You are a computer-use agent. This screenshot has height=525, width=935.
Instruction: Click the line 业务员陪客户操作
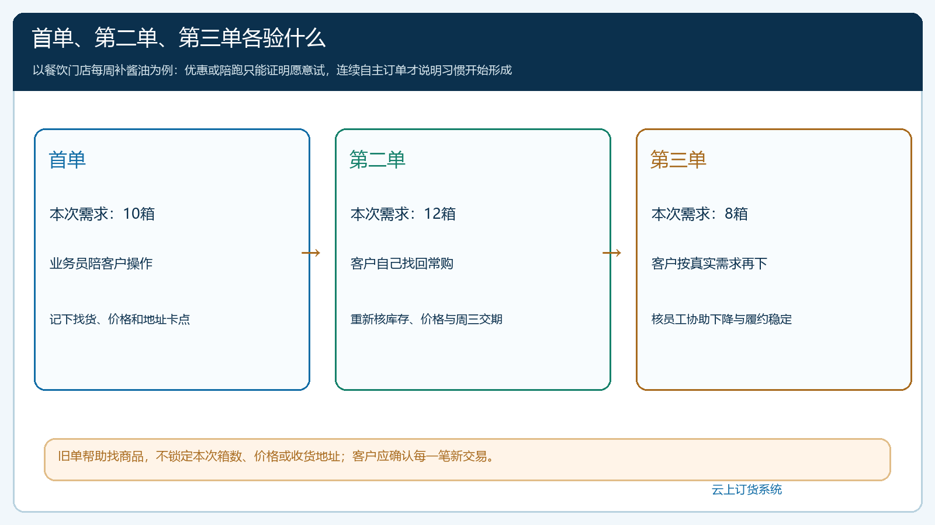pos(101,264)
